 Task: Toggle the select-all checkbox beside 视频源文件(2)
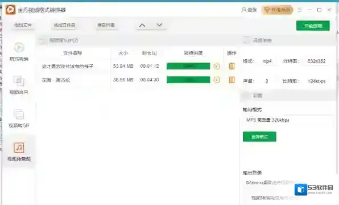pos(42,40)
